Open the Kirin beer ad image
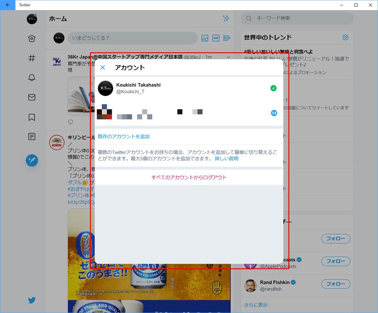Viewport: 378px width, 313px height. coord(149,254)
